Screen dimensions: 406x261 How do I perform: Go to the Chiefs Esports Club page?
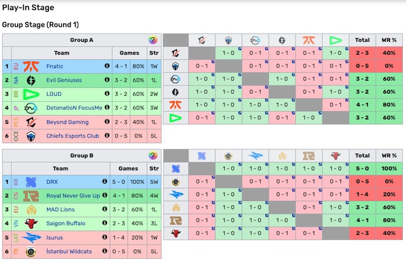[72, 135]
